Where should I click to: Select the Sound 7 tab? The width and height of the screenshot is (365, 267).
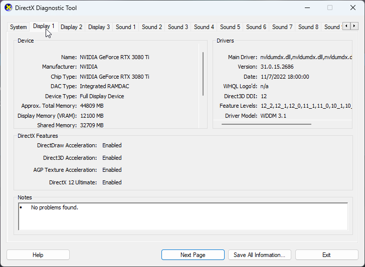click(282, 27)
